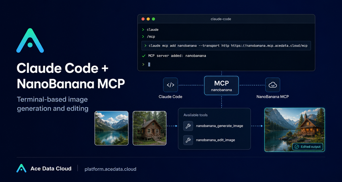Click the '/mcp' command in terminal
Viewport: 342px width, 182px height.
(151, 37)
